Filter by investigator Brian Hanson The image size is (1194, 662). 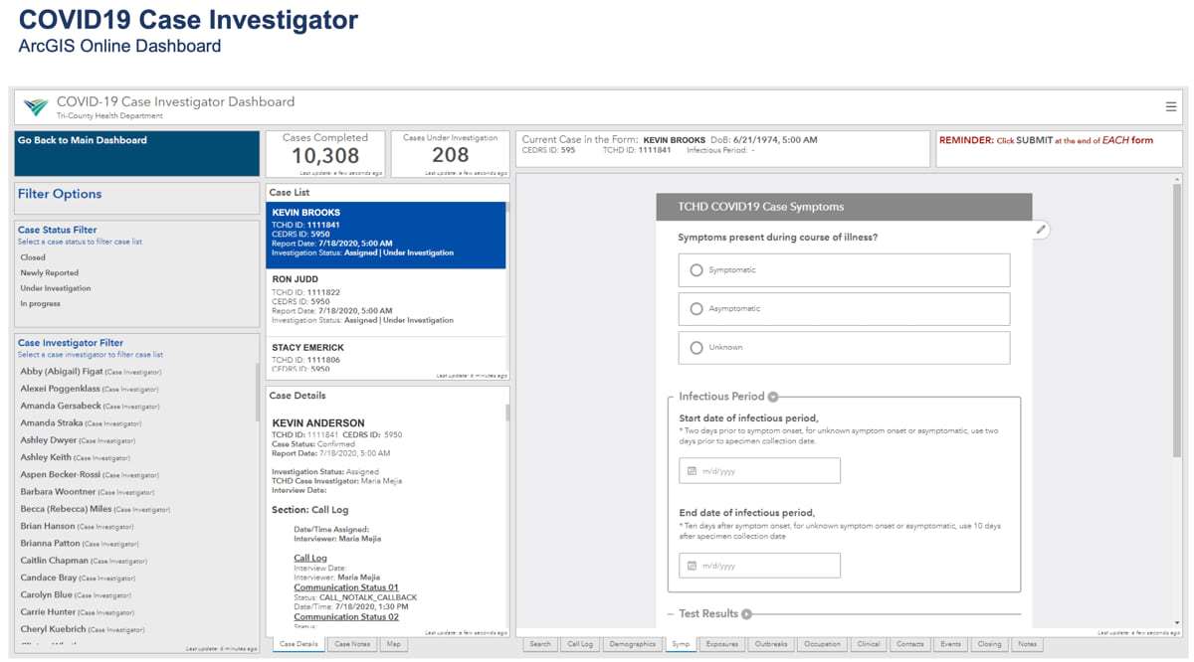coord(77,526)
